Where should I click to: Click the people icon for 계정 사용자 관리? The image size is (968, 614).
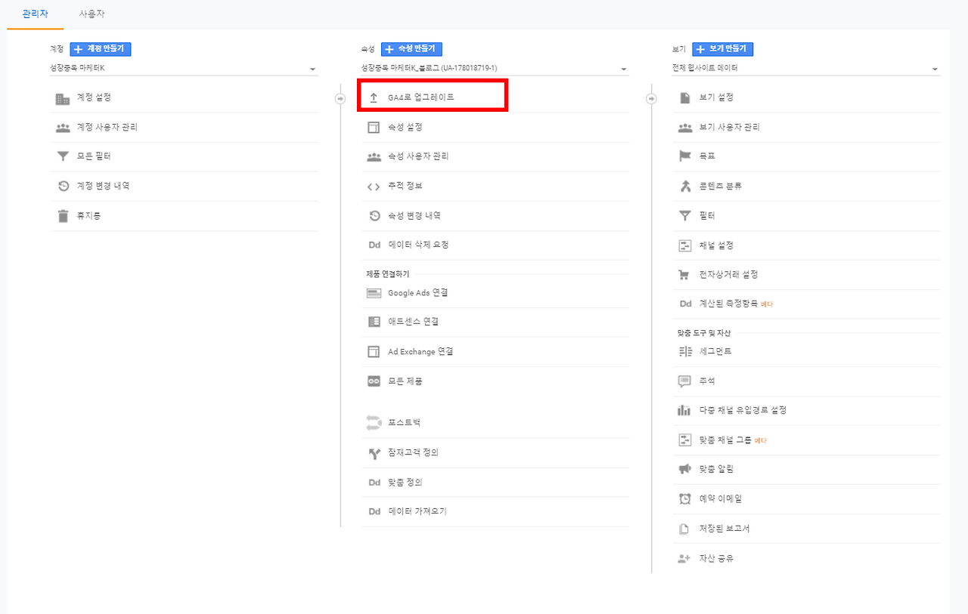coord(63,128)
